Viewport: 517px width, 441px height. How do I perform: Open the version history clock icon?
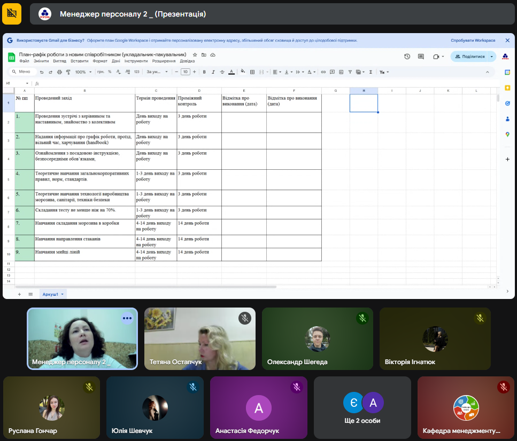coord(407,56)
